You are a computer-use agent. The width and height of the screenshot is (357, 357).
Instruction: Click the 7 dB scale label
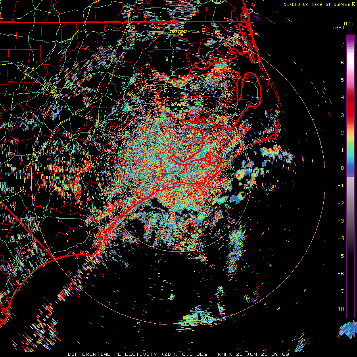pos(342,44)
